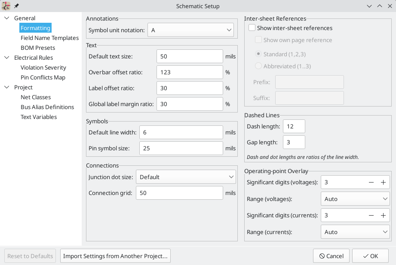This screenshot has height=265, width=396.
Task: Select the Standard (1,2,3) option
Action: point(258,53)
